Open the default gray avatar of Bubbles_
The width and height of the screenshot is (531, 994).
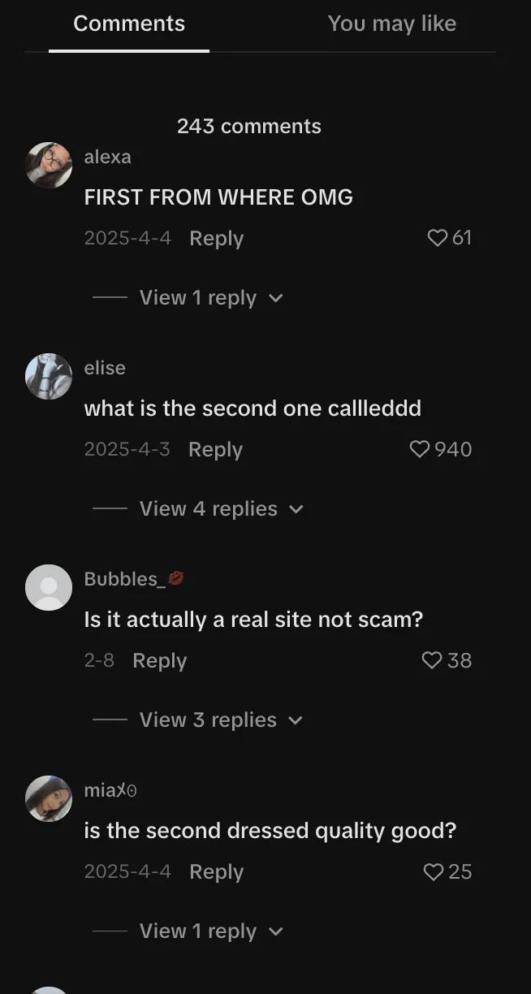(x=49, y=587)
